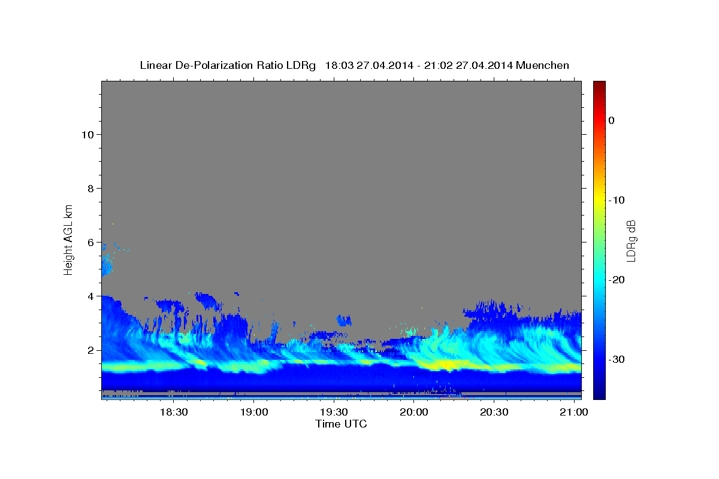719x479 pixels.
Task: Click the 'Time UTC' axis label
Action: pyautogui.click(x=341, y=424)
